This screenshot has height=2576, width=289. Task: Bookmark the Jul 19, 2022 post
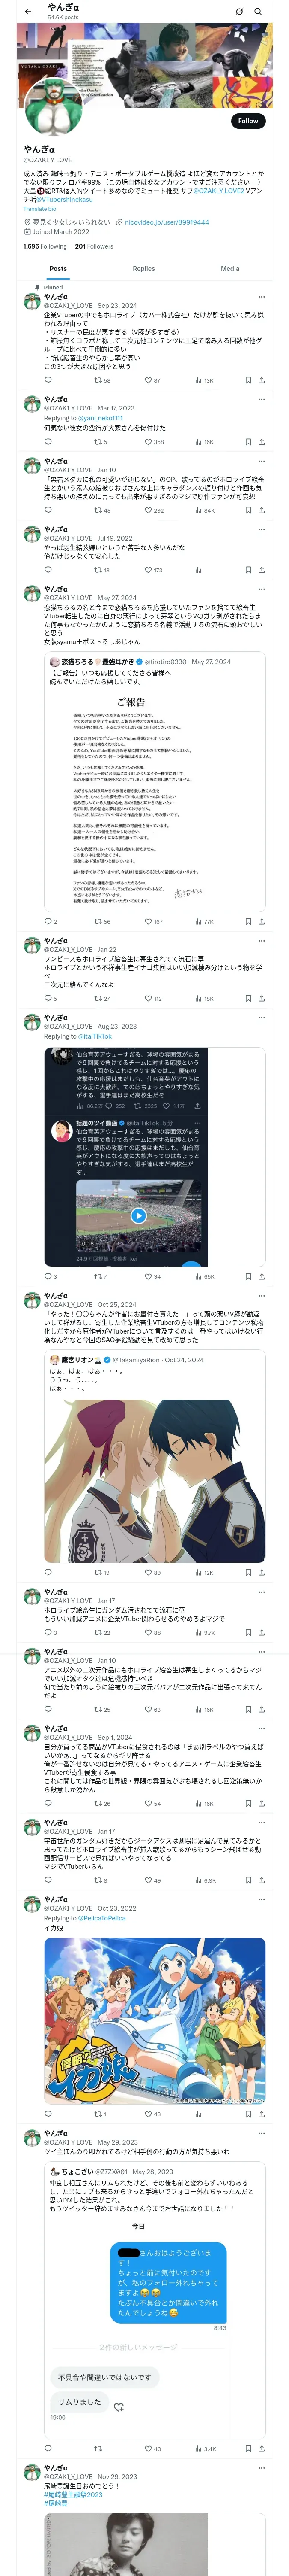click(247, 570)
